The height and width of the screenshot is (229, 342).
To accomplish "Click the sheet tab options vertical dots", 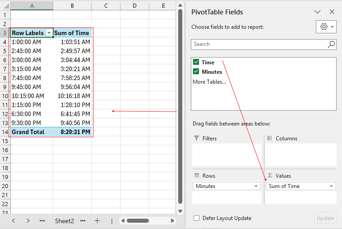I will point(111,221).
